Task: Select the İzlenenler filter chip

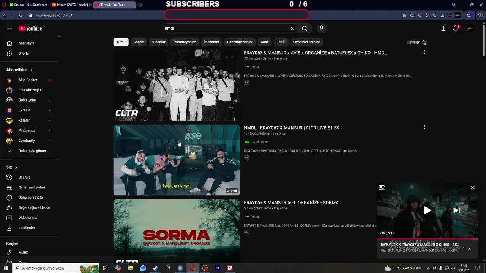Action: [x=211, y=42]
